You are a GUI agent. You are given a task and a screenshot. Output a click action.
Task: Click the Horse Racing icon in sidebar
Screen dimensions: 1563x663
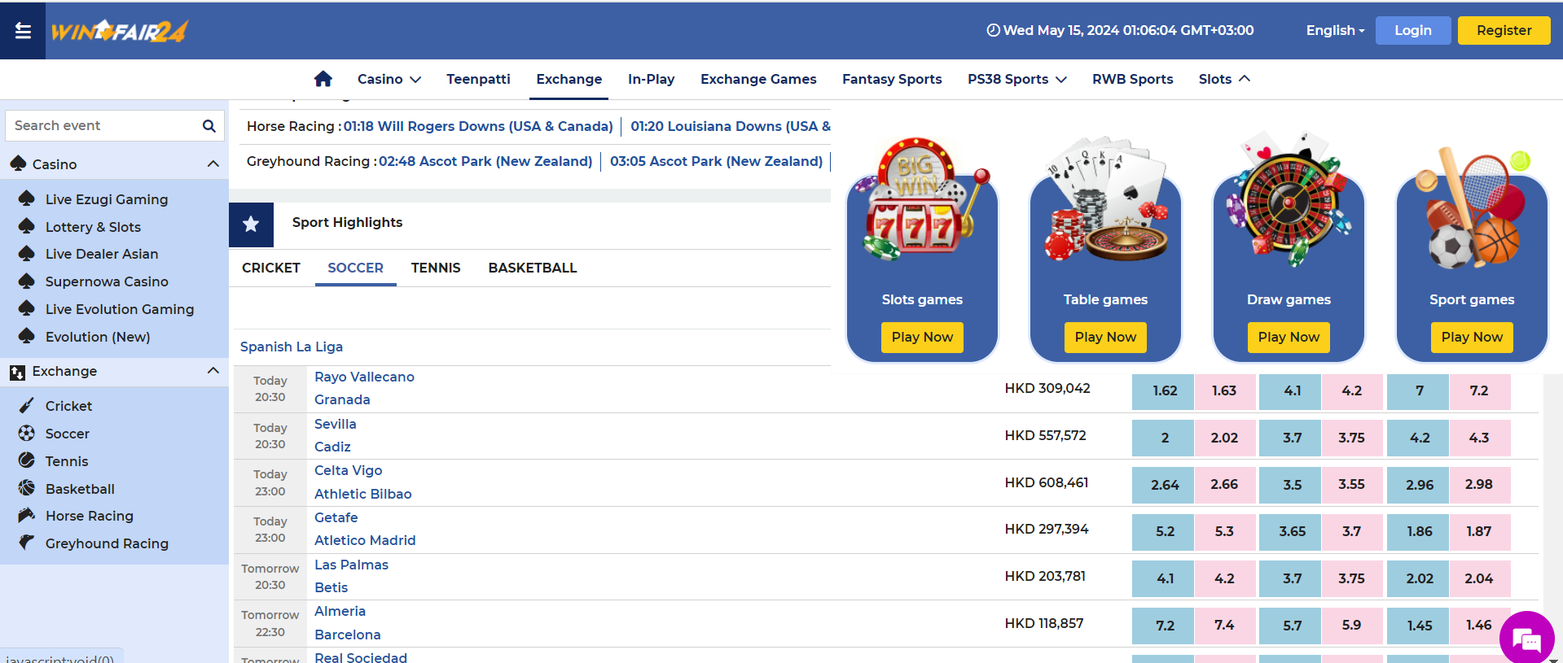coord(27,515)
